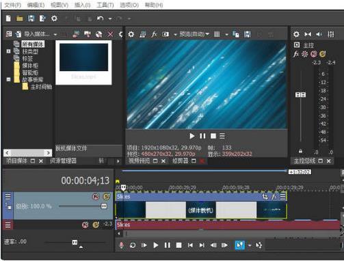Open the 预览(自动) quality dropdown
Screen dimensions: 344x261
click(x=194, y=34)
